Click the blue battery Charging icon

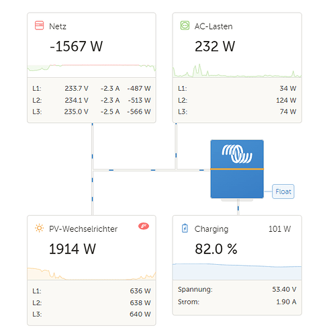(185, 228)
